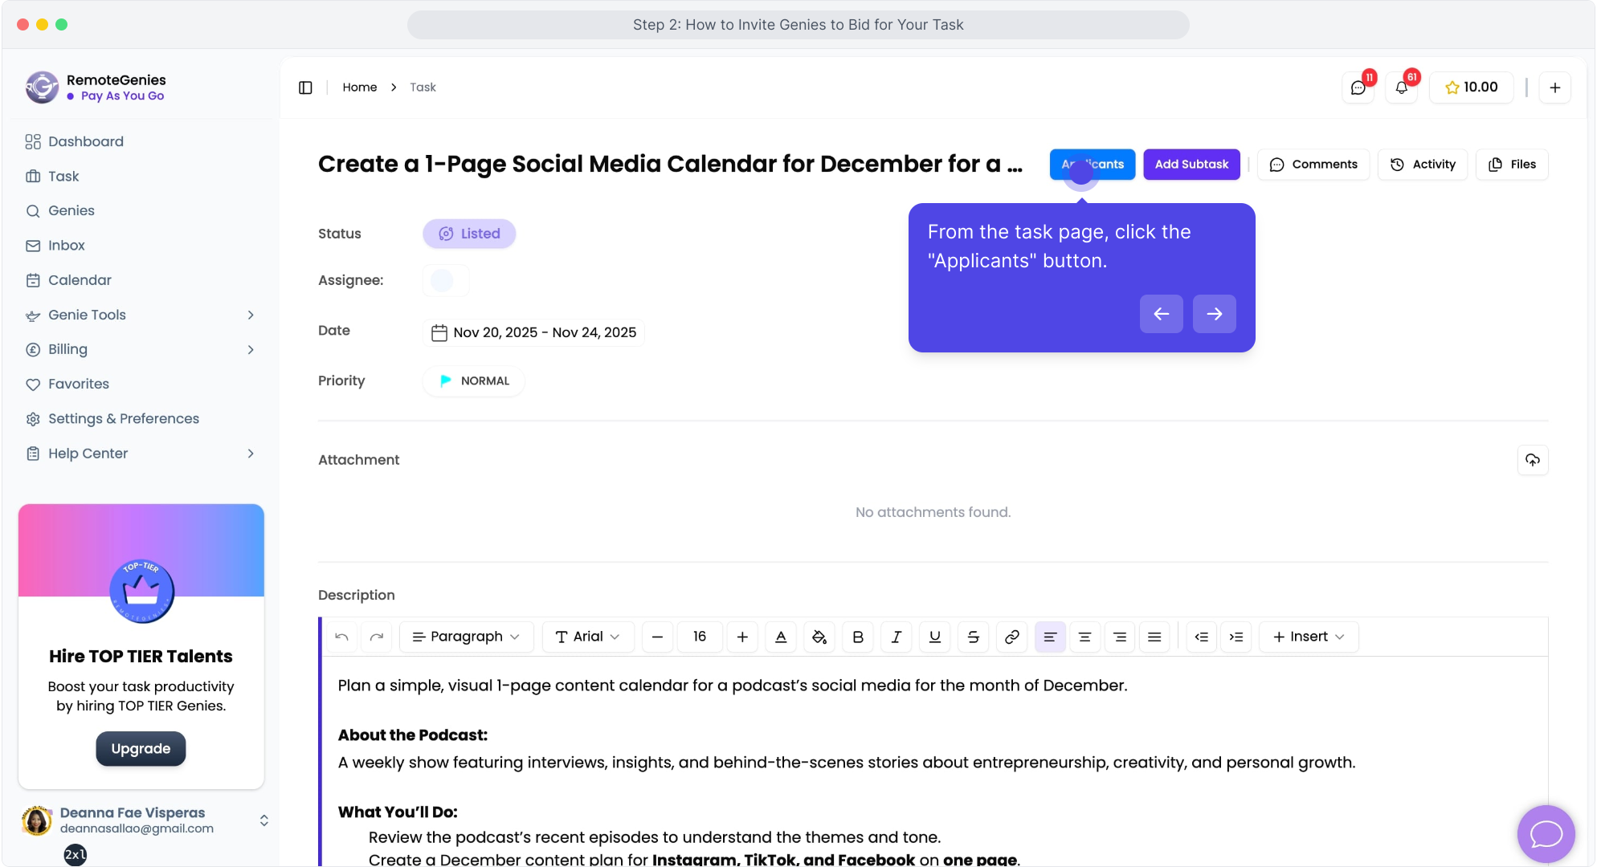Click the Upgrade button

141,748
